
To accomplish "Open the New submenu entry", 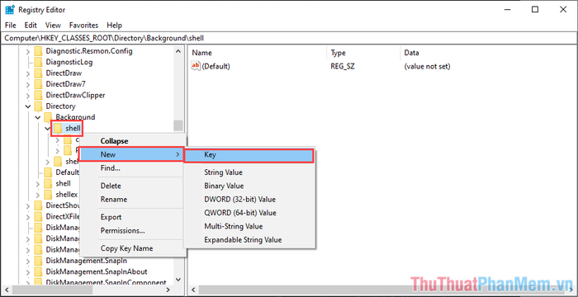I will click(131, 154).
